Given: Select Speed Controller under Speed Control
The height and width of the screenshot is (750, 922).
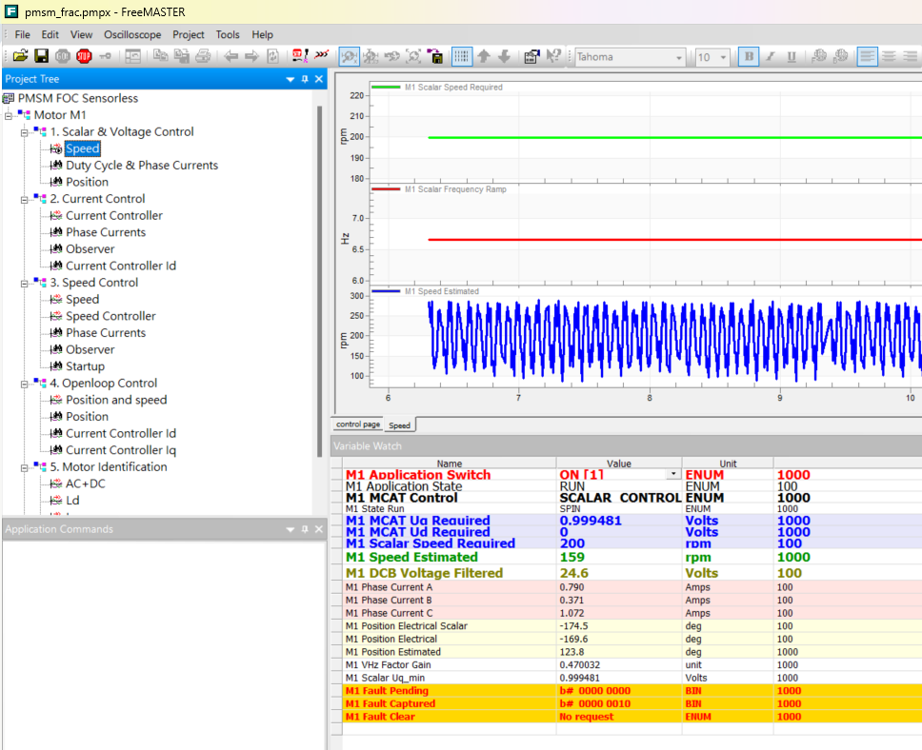Looking at the screenshot, I should [x=110, y=316].
